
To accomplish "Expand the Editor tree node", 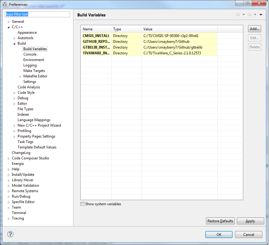I will (15, 104).
